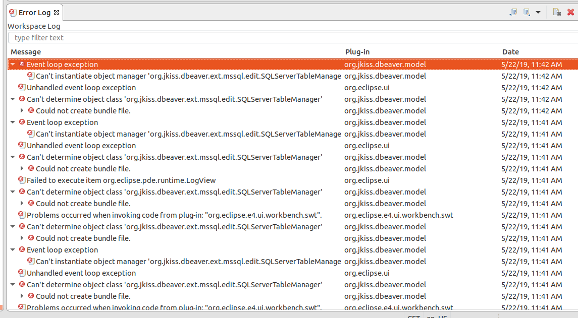The height and width of the screenshot is (318, 578).
Task: Collapse the highlighted Event loop exception entry
Action: (13, 64)
